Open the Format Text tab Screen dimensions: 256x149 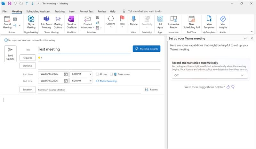pyautogui.click(x=86, y=12)
